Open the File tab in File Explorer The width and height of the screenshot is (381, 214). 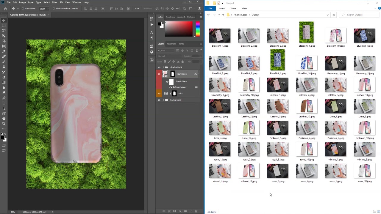[x=210, y=8]
